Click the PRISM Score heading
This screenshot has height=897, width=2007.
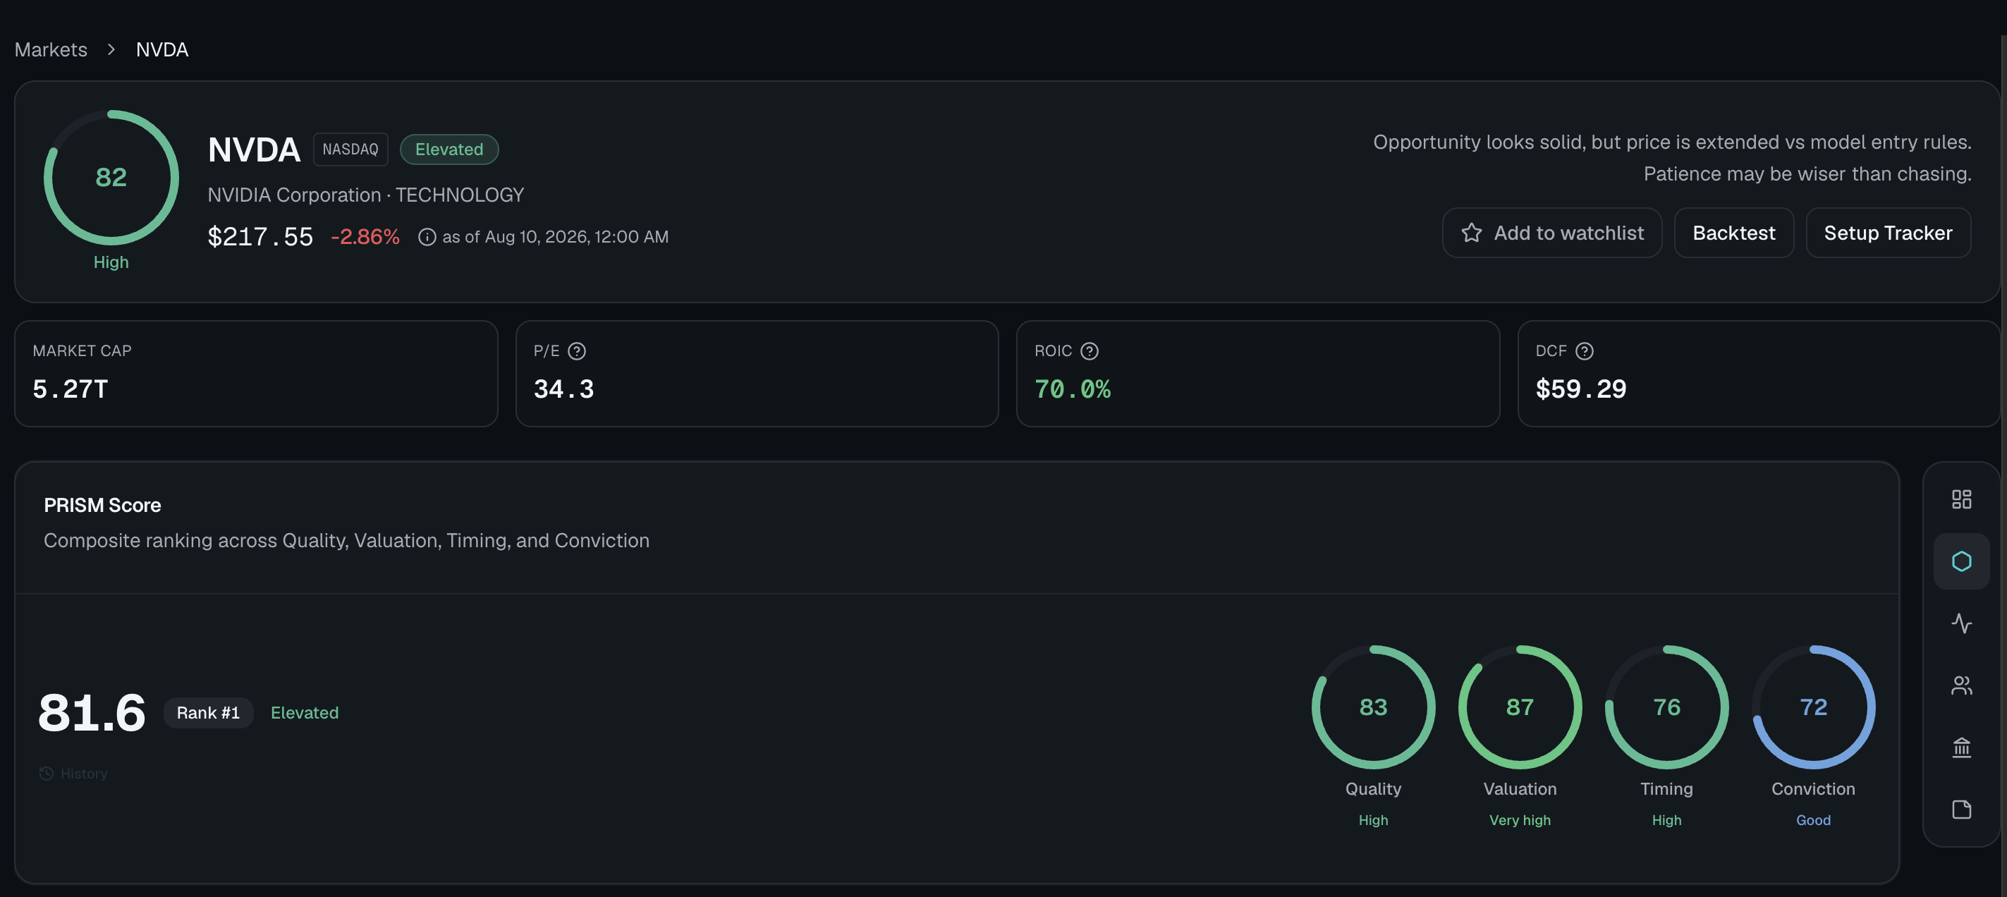coord(102,505)
